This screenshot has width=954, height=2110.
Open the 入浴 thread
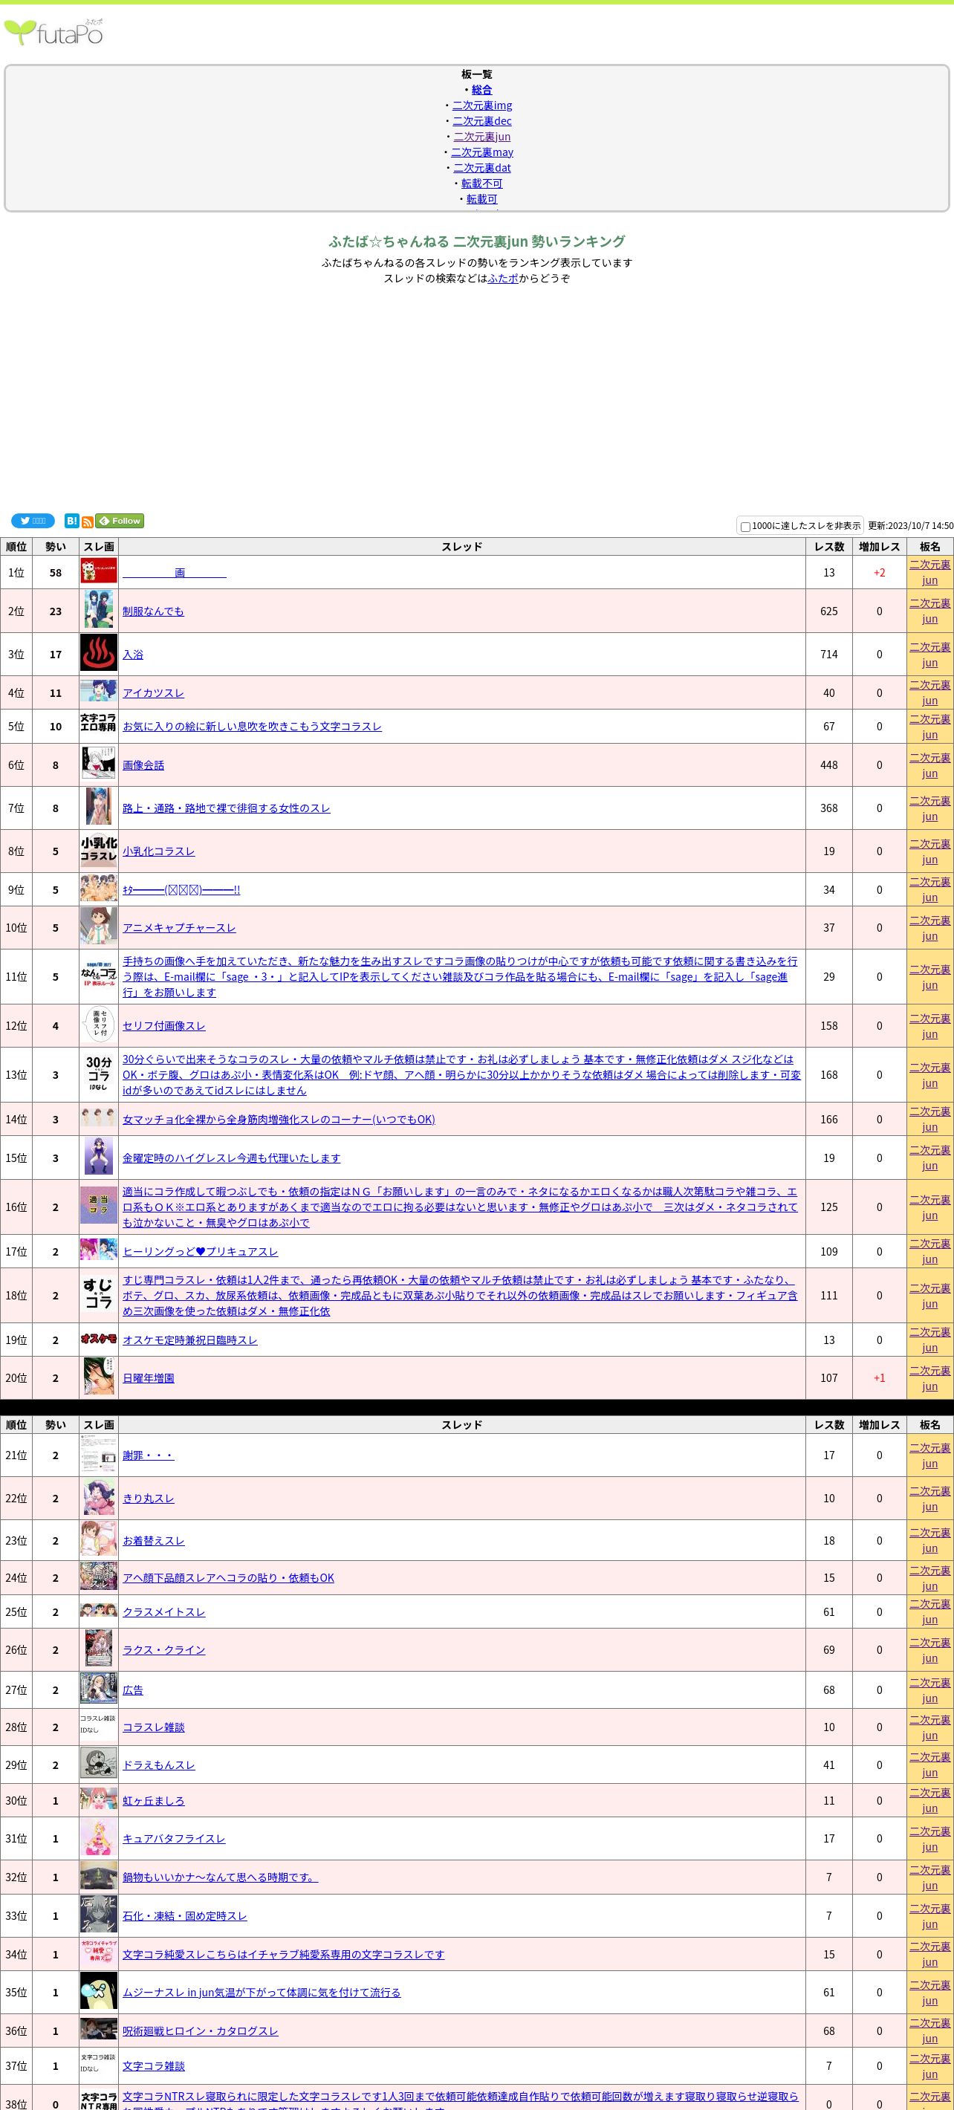[133, 655]
